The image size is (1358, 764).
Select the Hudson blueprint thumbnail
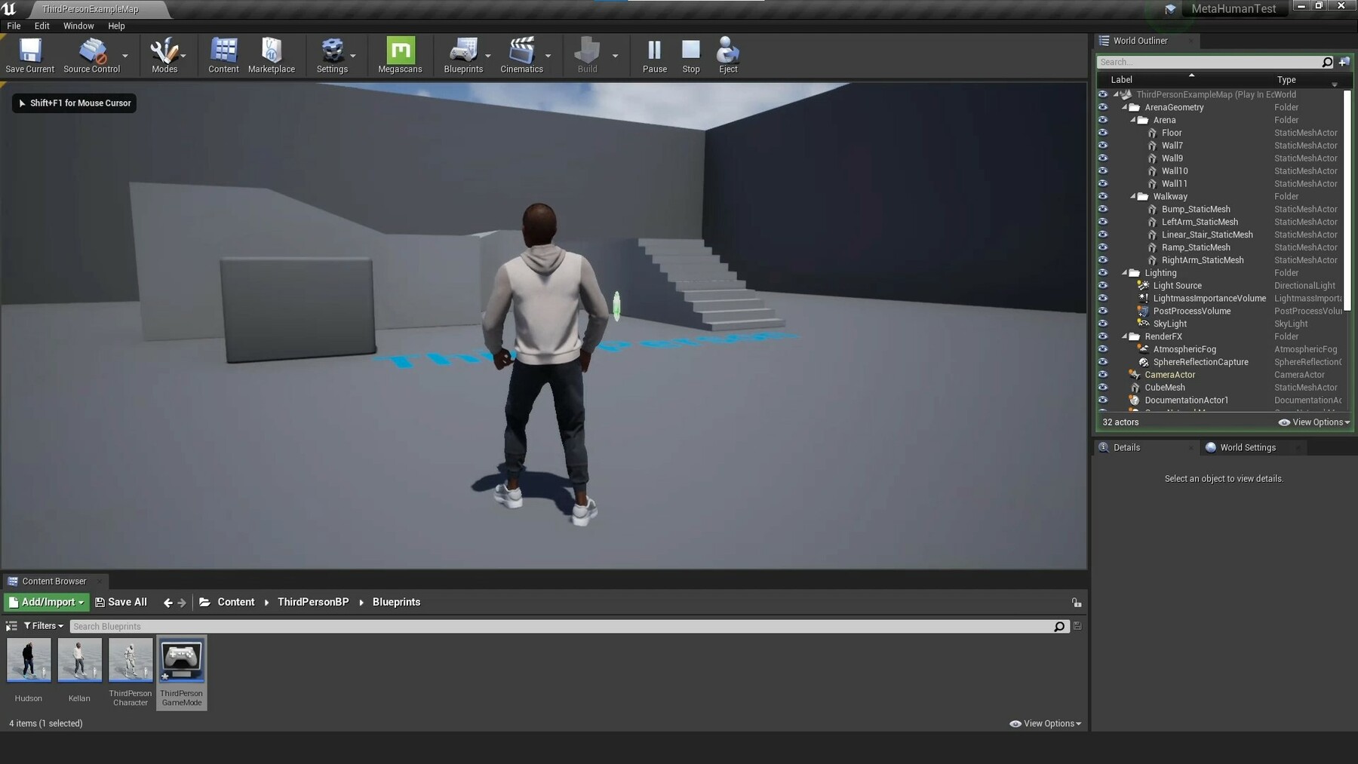[29, 660]
